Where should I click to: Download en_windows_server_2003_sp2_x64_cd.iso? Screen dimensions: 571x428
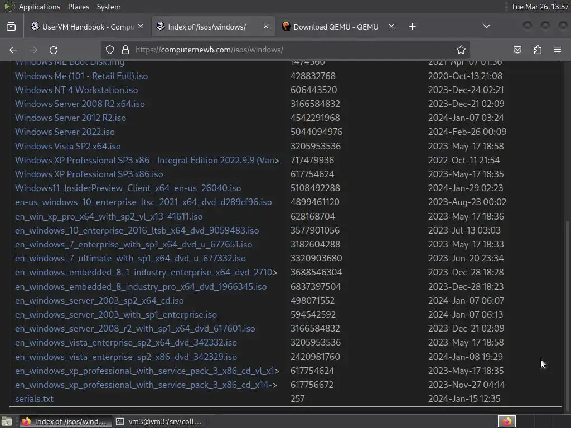(x=99, y=300)
